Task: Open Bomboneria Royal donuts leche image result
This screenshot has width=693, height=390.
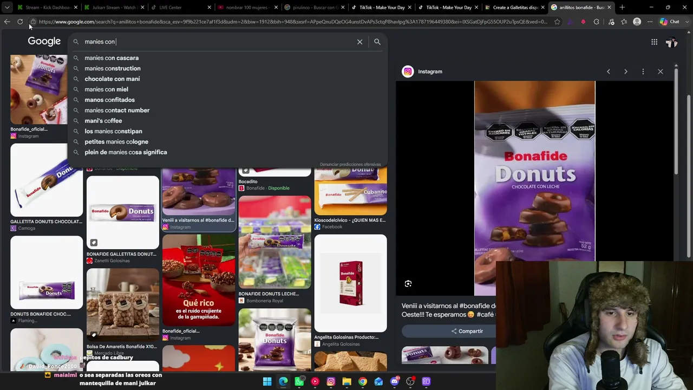Action: tap(274, 242)
